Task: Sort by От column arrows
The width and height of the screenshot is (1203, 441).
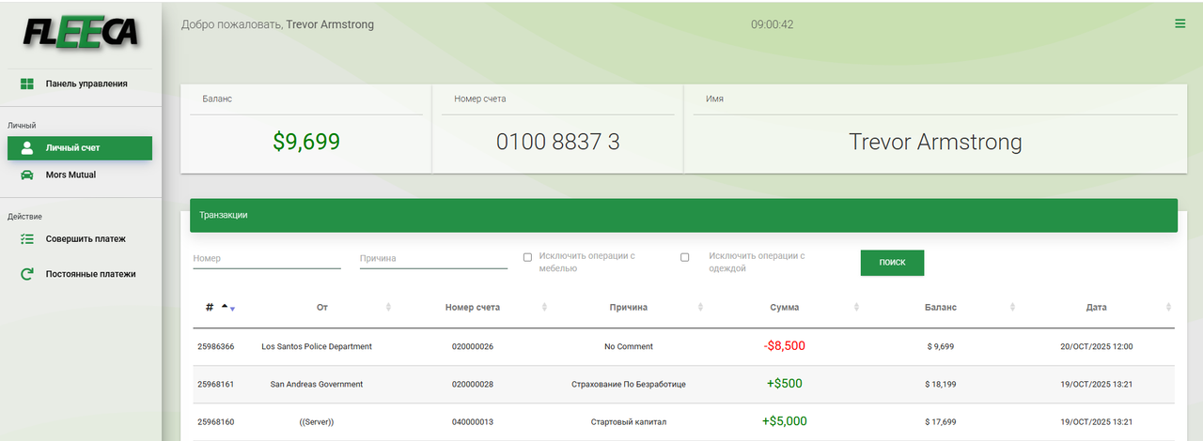Action: 389,308
